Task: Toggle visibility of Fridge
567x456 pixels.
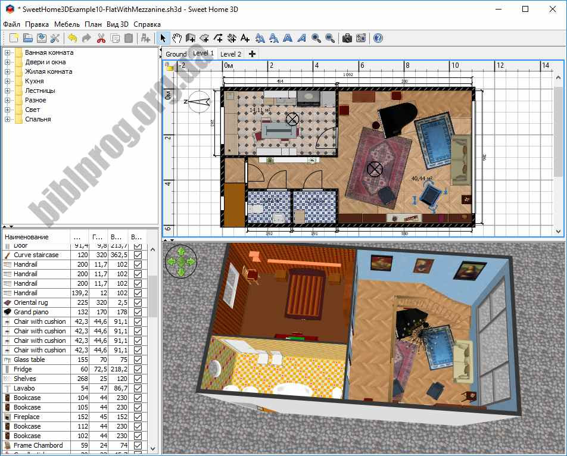Action: 138,369
